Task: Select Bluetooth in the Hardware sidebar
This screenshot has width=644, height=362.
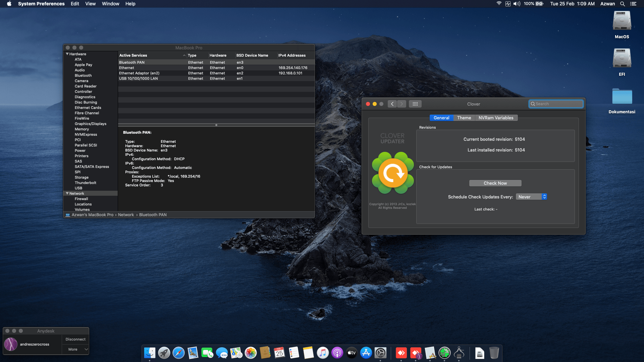Action: point(83,75)
